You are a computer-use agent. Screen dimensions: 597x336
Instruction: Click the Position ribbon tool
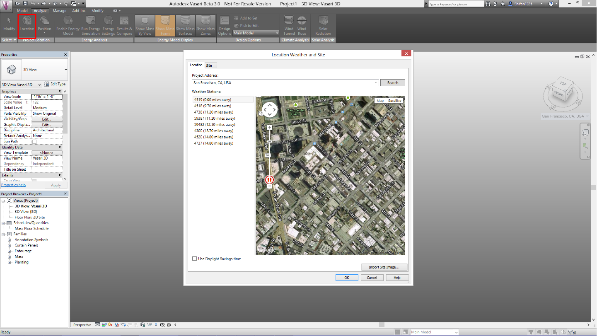click(x=44, y=25)
